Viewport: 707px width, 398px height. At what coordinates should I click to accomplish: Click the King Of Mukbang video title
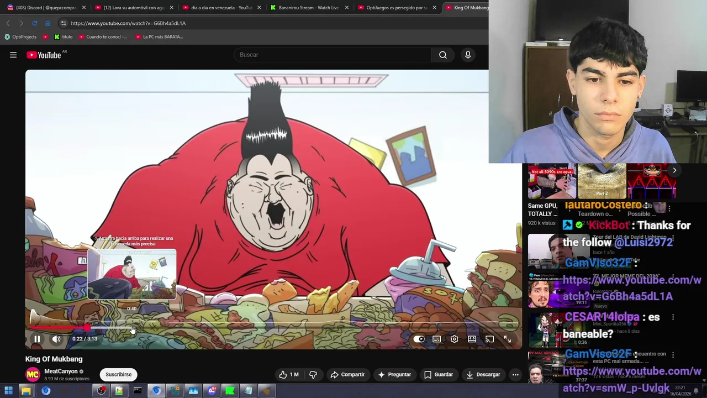(x=54, y=359)
